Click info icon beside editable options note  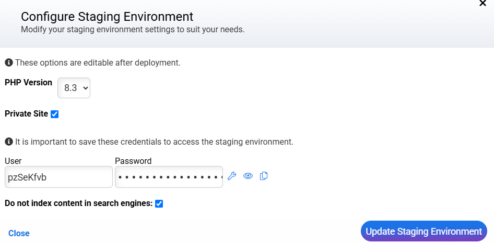click(x=9, y=62)
